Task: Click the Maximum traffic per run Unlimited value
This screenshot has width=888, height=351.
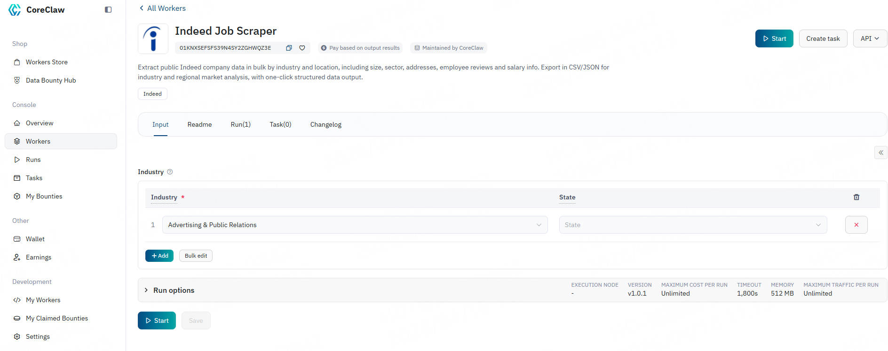Action: (x=817, y=293)
